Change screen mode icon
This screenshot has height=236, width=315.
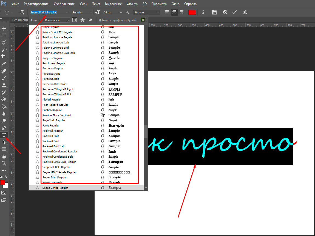coord(4,200)
